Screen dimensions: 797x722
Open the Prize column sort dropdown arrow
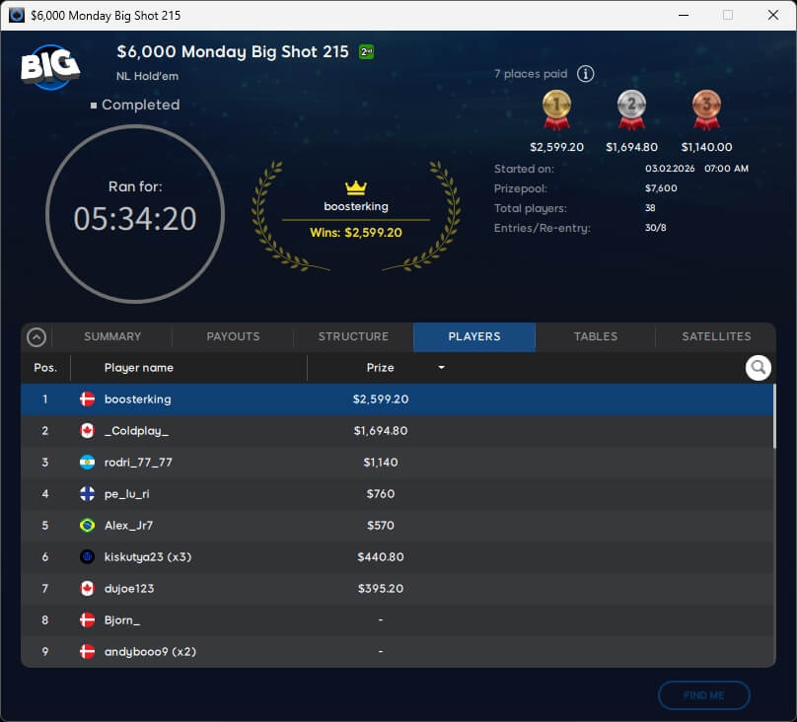point(441,368)
